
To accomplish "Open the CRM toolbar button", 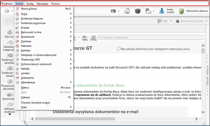I will (163, 21).
